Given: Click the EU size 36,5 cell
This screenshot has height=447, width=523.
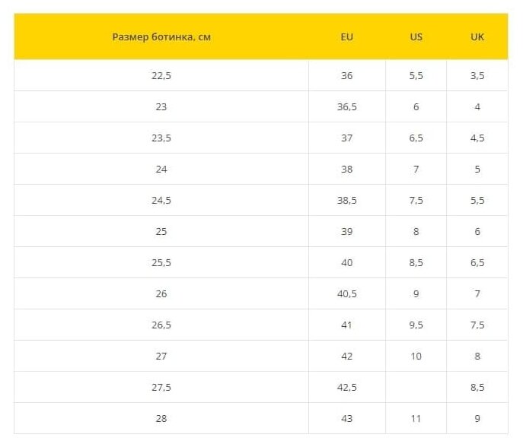Looking at the screenshot, I should click(347, 106).
